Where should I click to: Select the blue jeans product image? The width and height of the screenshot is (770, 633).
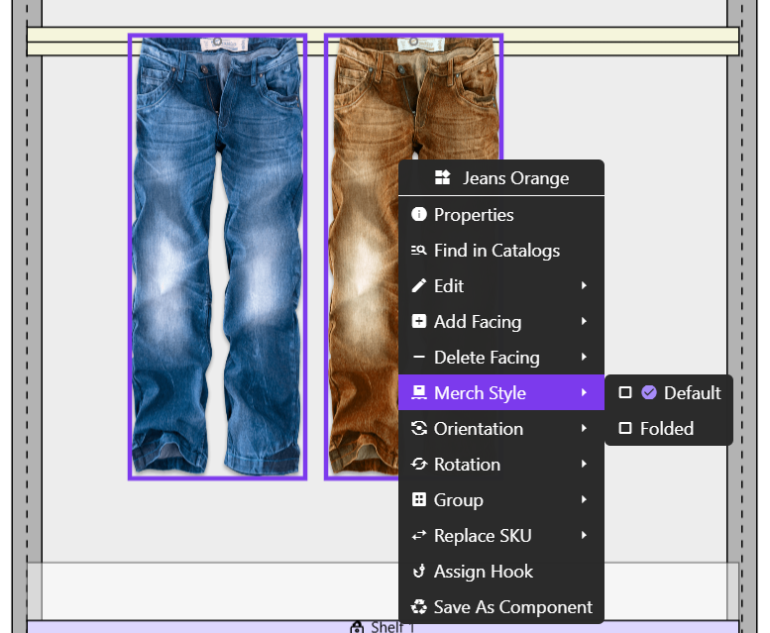[217, 258]
